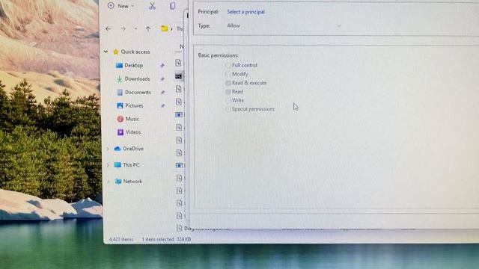Select This PC in navigation pane

131,165
